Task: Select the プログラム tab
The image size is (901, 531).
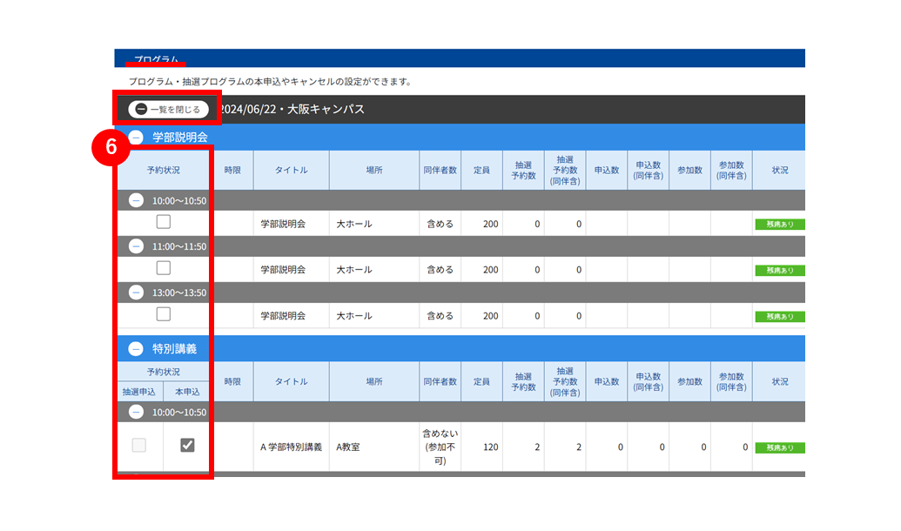Action: pyautogui.click(x=156, y=59)
